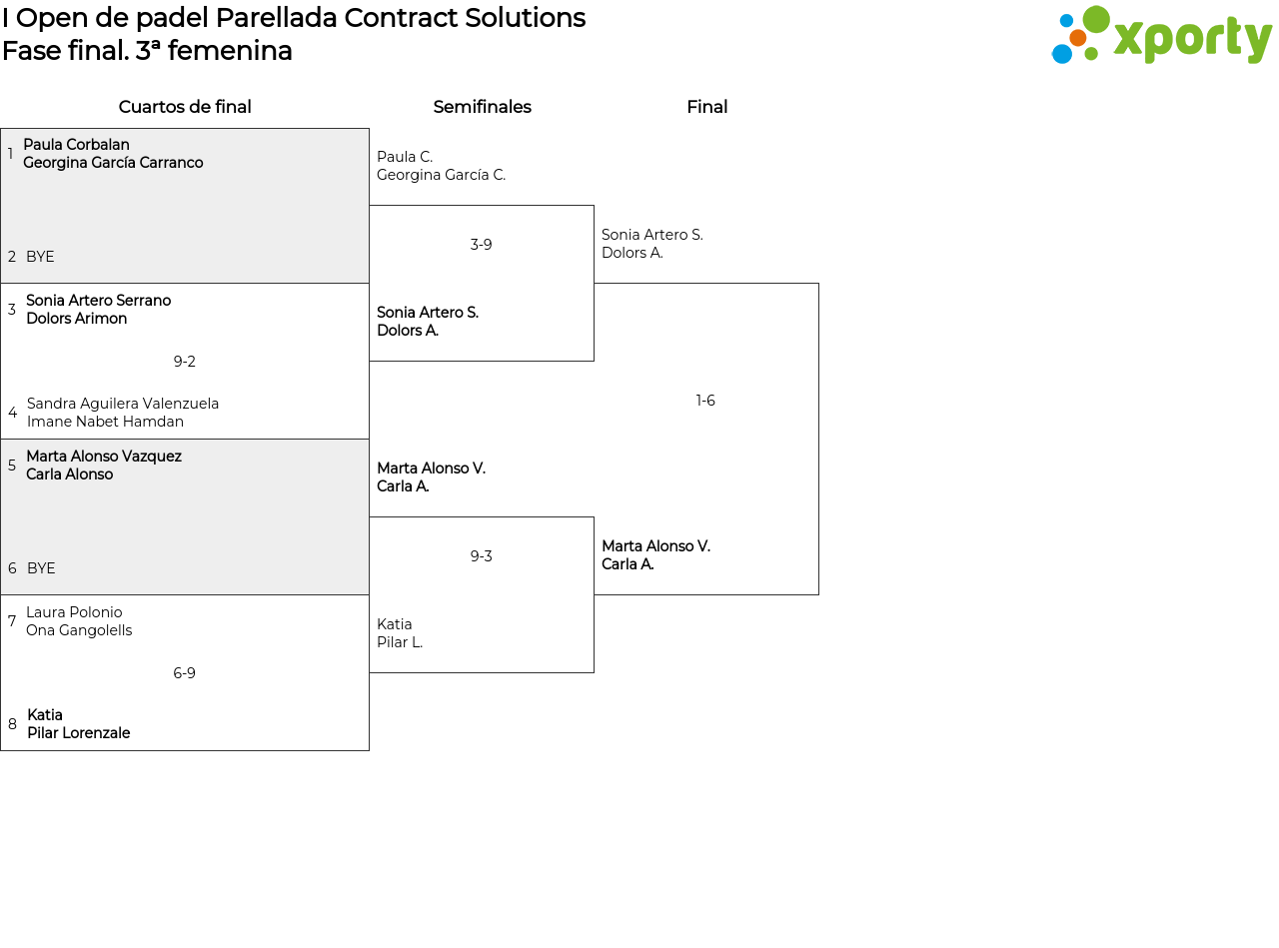Open team Katia / Pilar Lorenzale in quarterfinals
The image size is (1279, 948).
point(78,724)
